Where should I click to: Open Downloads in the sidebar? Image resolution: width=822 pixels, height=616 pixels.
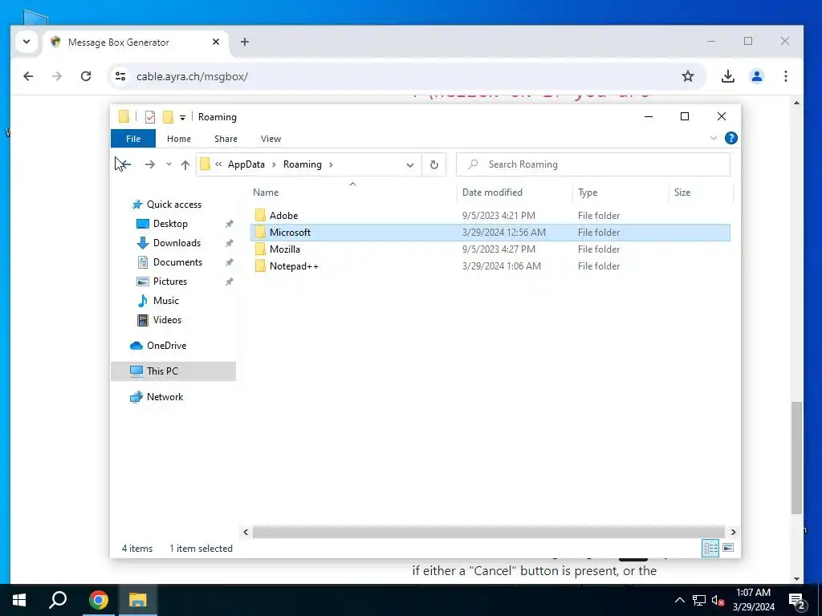(177, 243)
